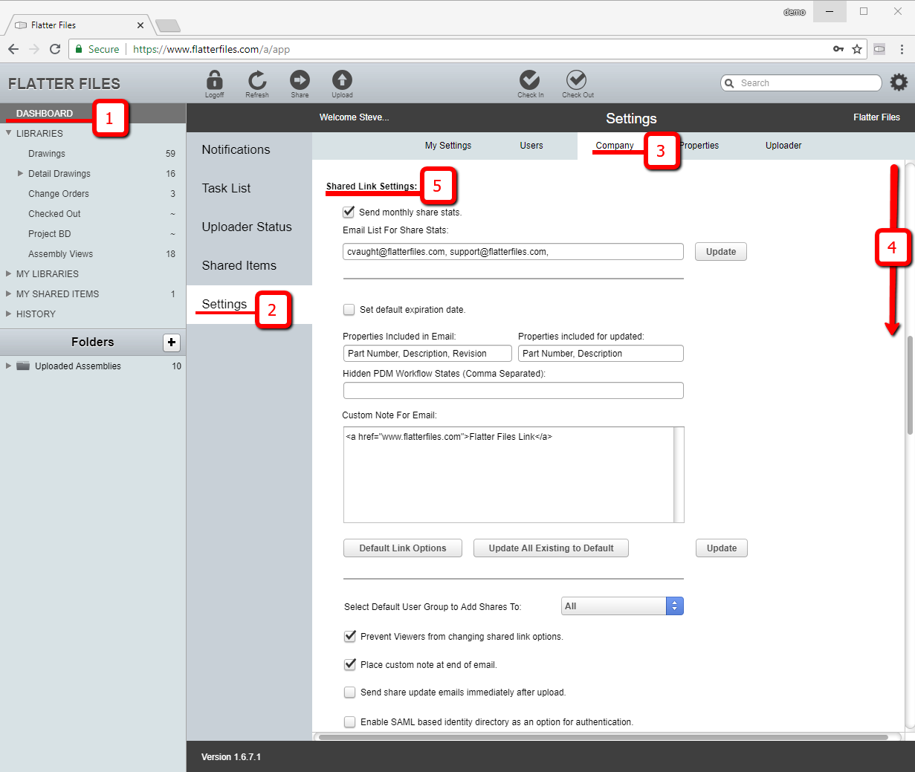Click Update button beside link options

click(722, 548)
